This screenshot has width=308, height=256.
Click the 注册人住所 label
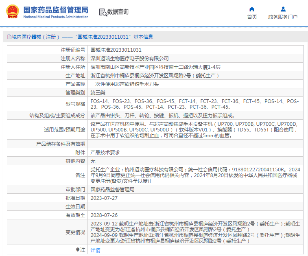(x=73, y=67)
